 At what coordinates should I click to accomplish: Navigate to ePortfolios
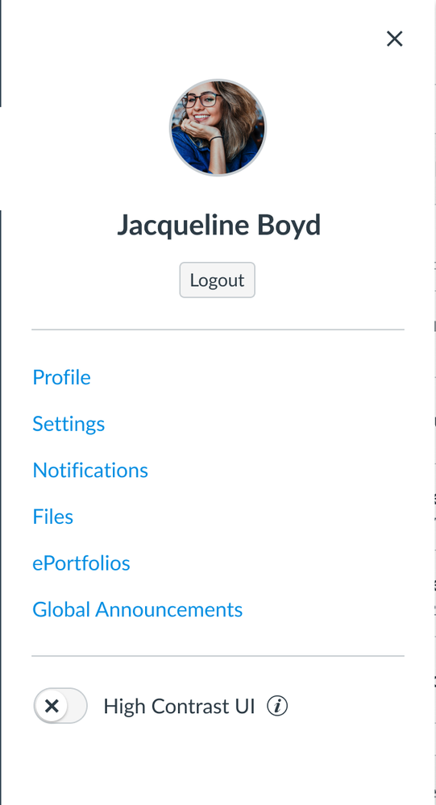pos(81,563)
